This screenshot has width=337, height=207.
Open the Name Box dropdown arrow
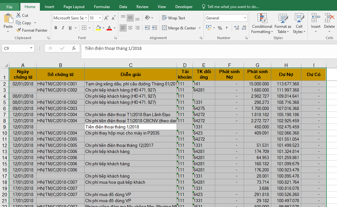[x=31, y=48]
